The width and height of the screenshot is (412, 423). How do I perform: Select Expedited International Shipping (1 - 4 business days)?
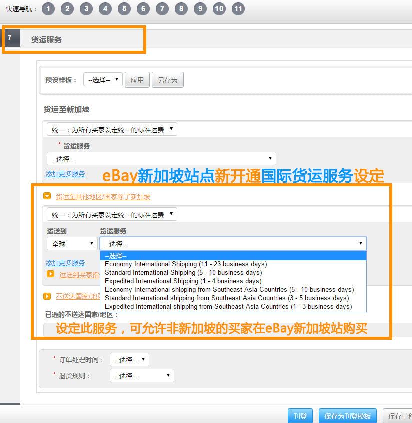pos(233,281)
